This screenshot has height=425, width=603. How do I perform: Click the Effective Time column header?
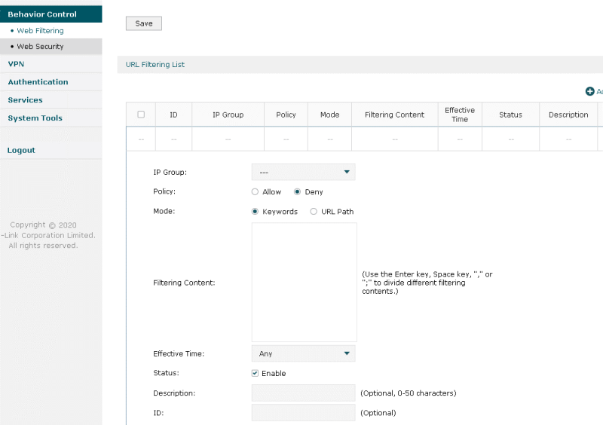(460, 115)
